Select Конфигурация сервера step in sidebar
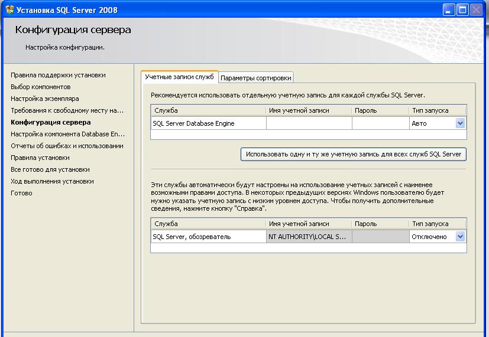This screenshot has height=337, width=489. 50,122
